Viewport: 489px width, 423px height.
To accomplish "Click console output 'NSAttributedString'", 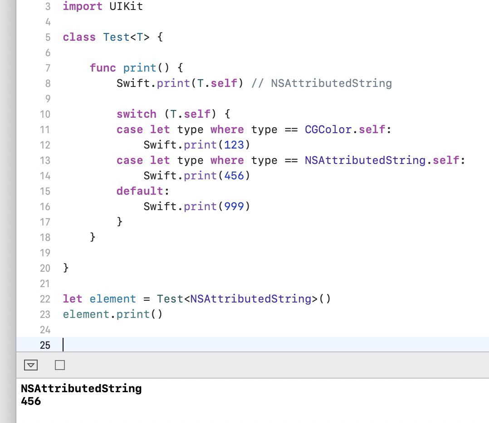I will 81,389.
